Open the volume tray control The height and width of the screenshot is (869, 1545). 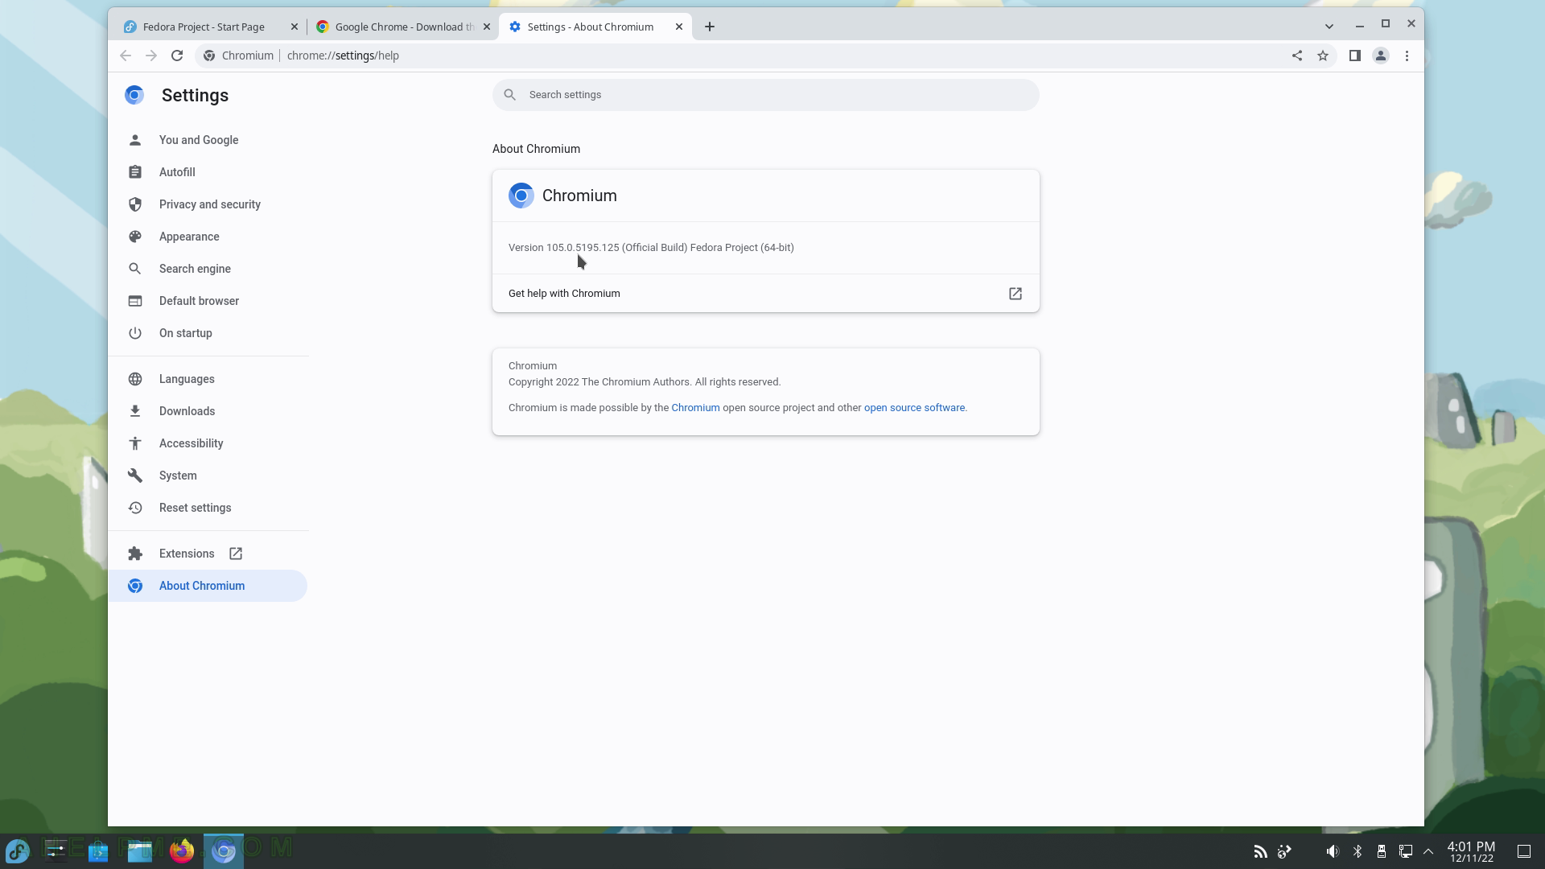[1333, 851]
